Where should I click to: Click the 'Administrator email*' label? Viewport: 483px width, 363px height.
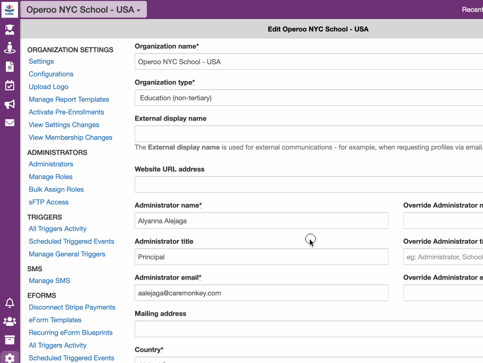(168, 277)
